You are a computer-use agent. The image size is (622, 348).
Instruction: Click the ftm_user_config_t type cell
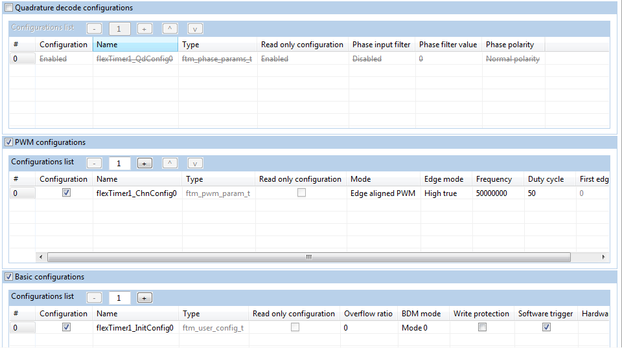[213, 328]
